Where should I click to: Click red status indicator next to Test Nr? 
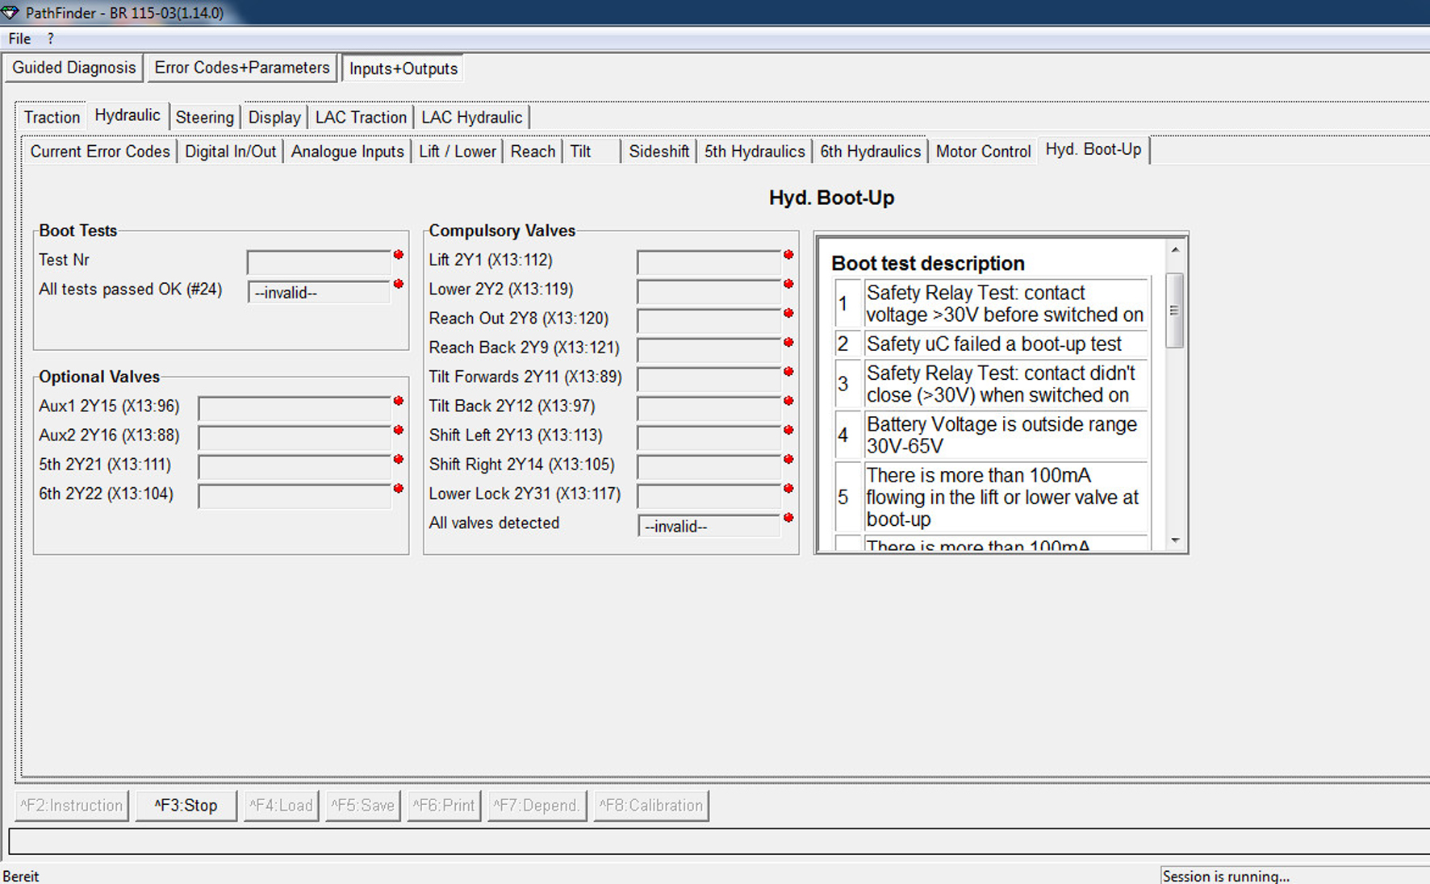398,255
